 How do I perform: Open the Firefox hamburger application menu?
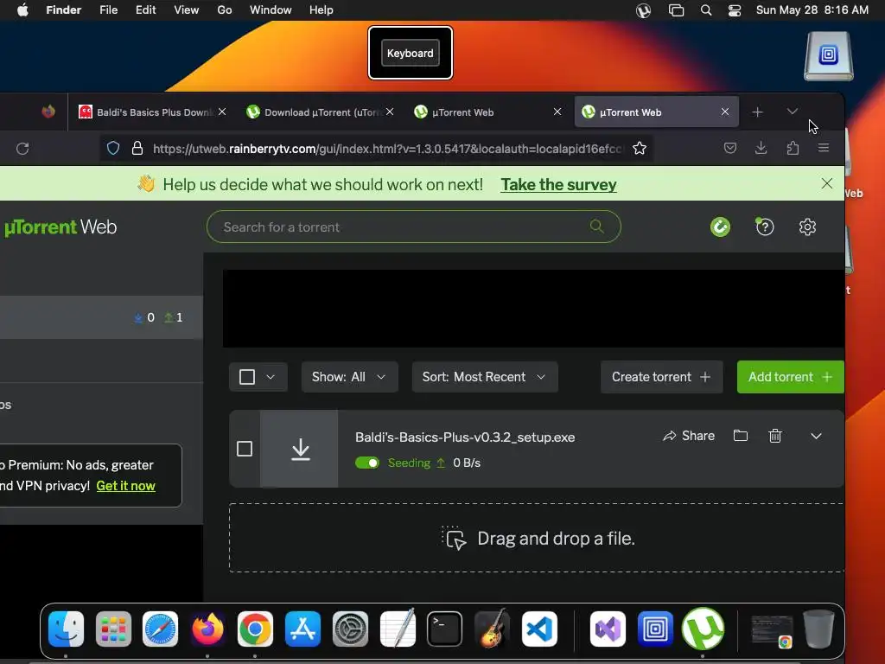[824, 148]
